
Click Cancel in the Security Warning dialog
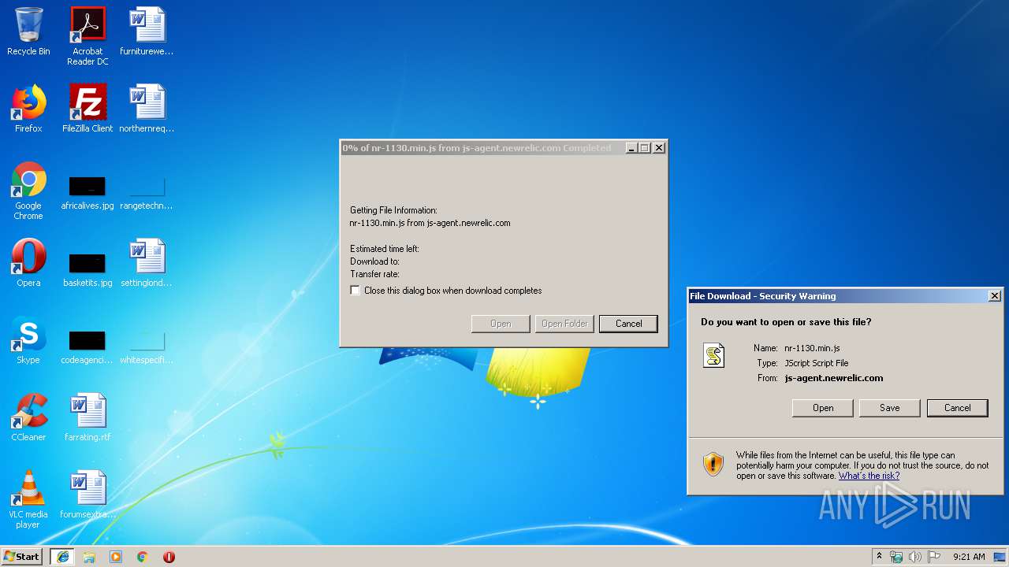click(x=958, y=408)
